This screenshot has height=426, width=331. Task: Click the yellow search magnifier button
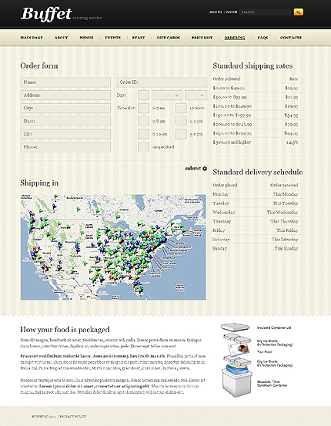[x=299, y=12]
